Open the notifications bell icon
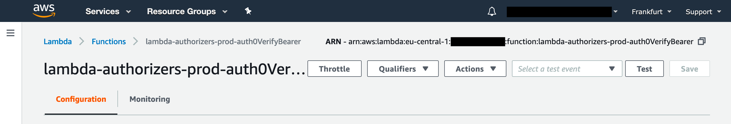 pyautogui.click(x=491, y=12)
